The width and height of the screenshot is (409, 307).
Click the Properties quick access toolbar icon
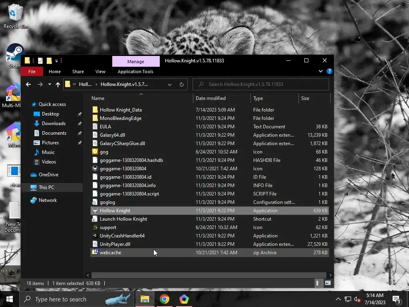click(40, 61)
